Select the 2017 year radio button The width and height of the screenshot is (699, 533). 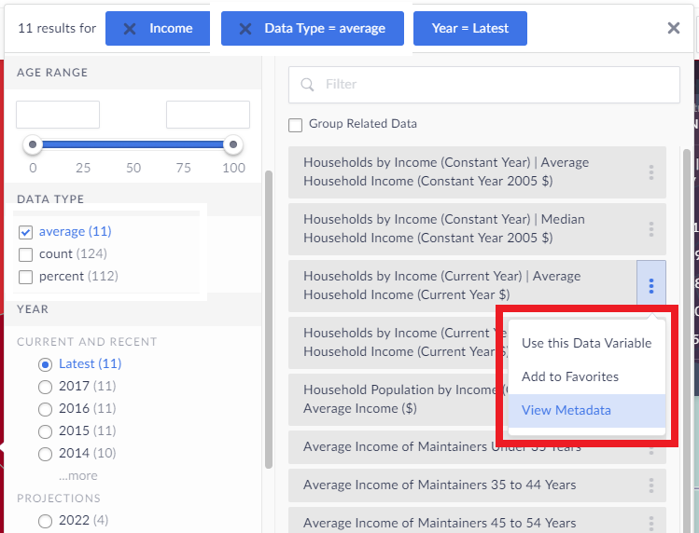tap(45, 387)
